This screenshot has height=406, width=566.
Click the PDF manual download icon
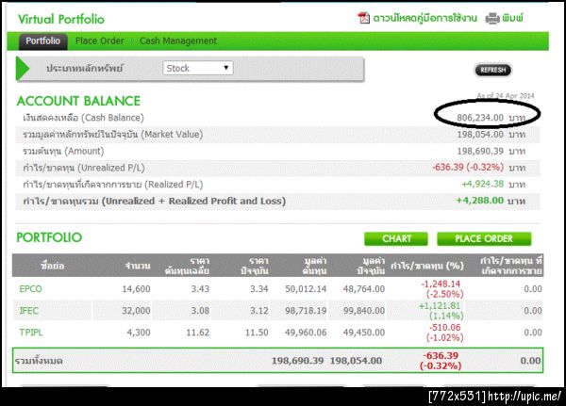point(363,18)
